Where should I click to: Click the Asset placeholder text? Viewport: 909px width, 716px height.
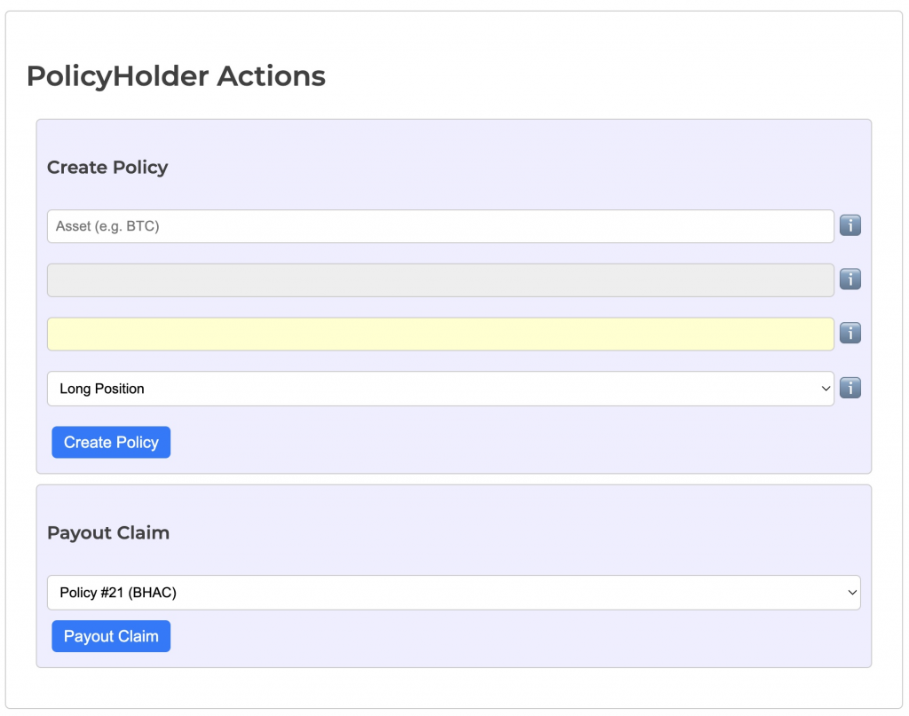coord(107,226)
